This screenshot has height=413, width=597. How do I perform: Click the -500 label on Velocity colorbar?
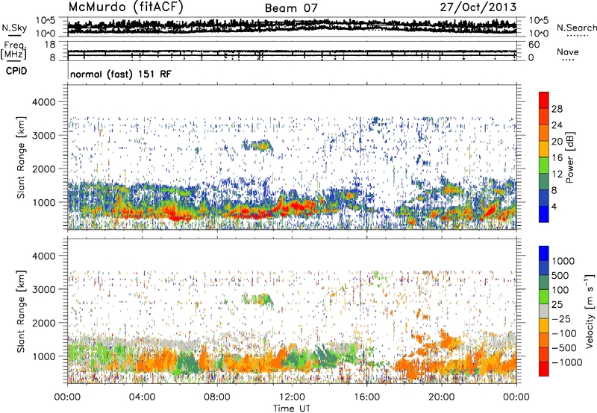[566, 348]
